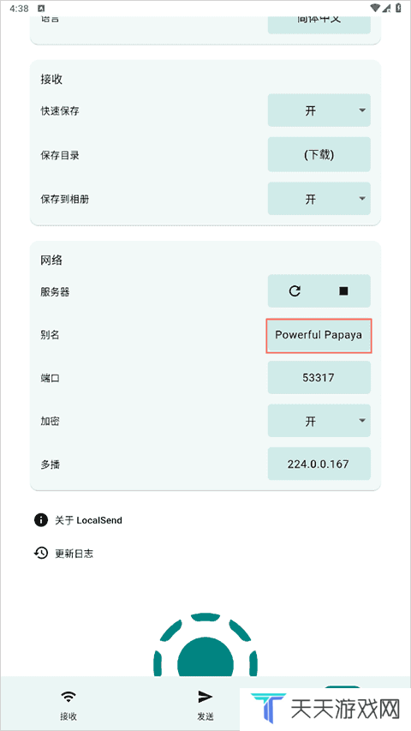This screenshot has height=731, width=411.
Task: Tap the battery icon in the status bar
Action: 398,8
